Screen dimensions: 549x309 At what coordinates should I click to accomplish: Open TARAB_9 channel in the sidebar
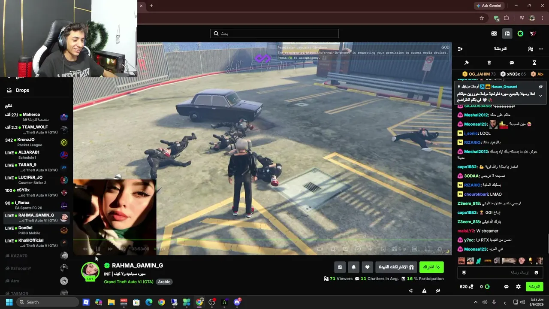coord(36,167)
